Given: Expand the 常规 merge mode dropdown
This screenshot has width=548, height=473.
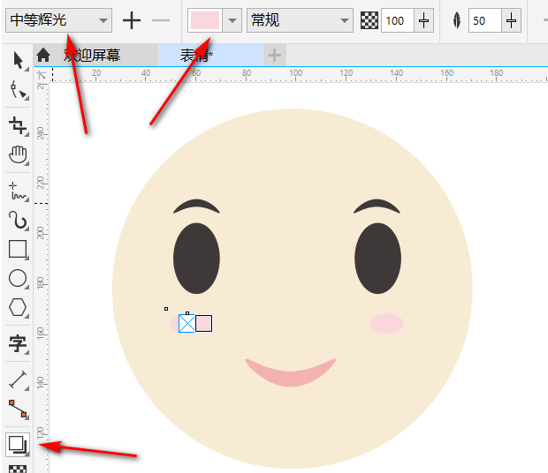Looking at the screenshot, I should coord(345,20).
